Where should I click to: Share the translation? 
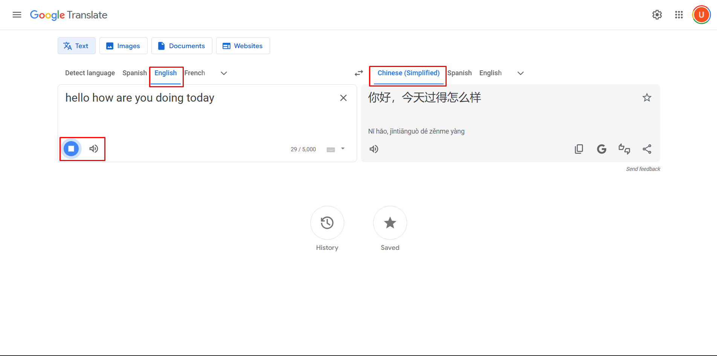pos(647,149)
